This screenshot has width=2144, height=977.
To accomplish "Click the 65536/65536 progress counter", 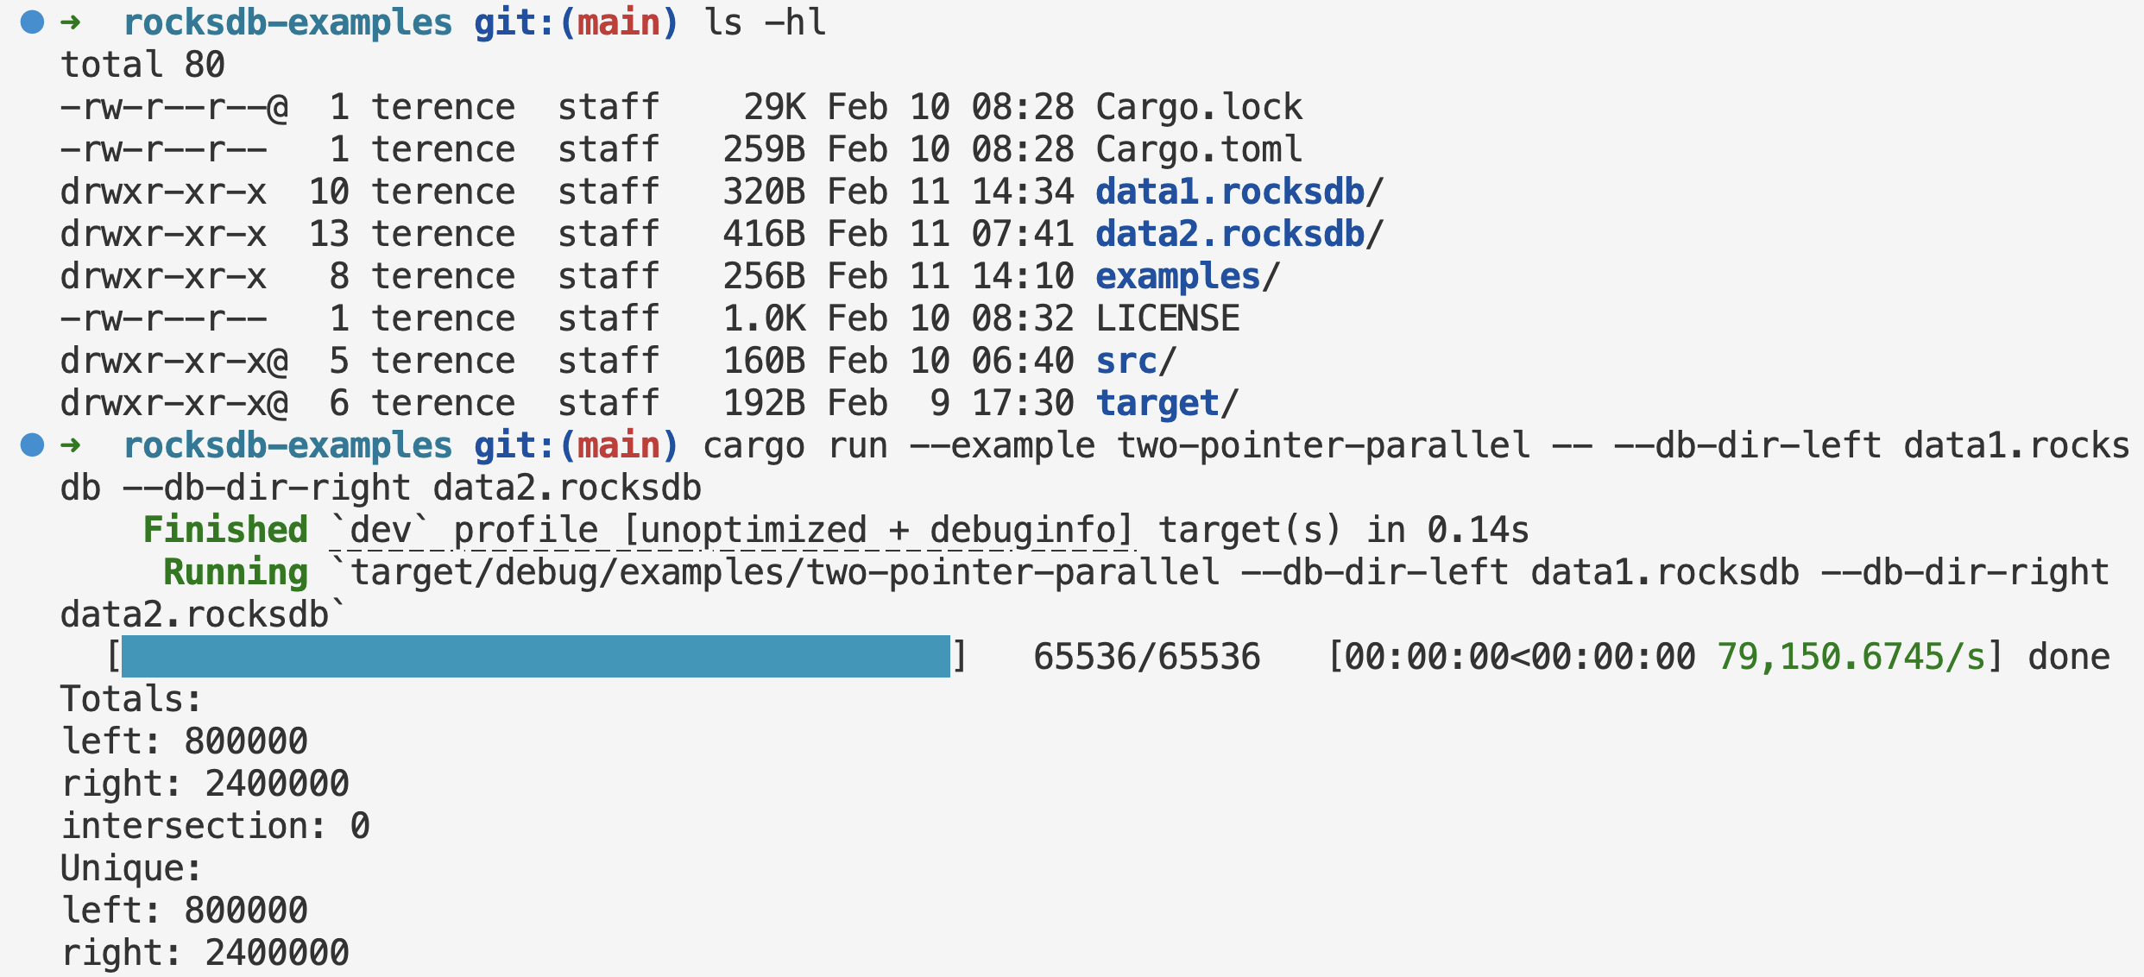I will click(x=1146, y=657).
